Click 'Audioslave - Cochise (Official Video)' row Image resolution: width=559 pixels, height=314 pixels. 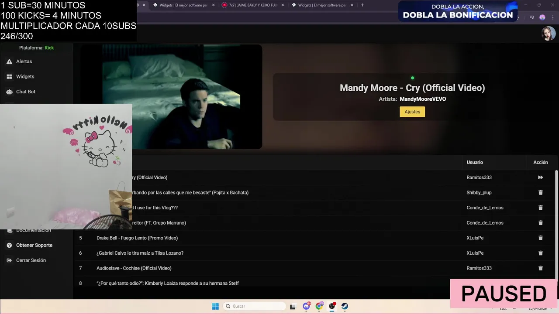pyautogui.click(x=134, y=268)
